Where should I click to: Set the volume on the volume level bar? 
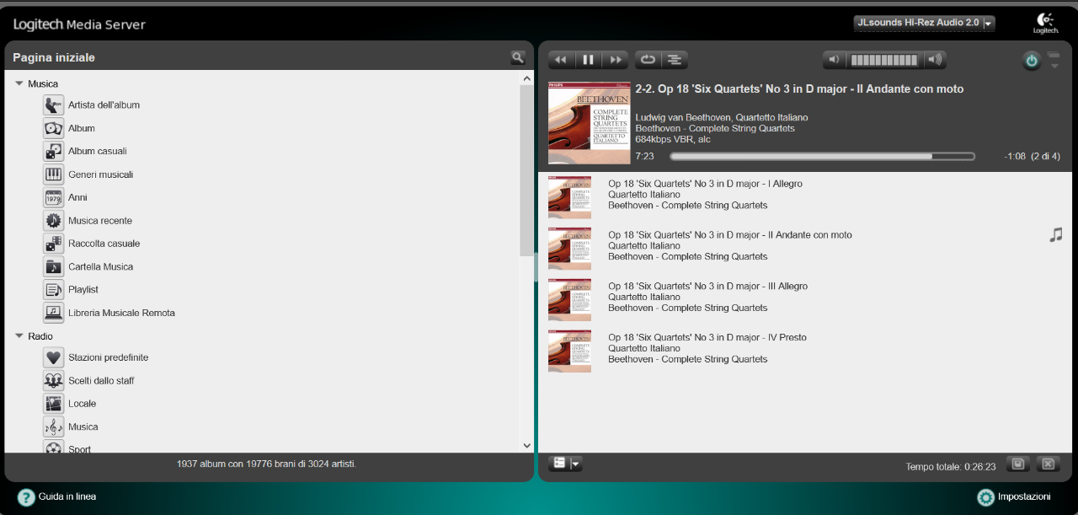click(883, 60)
